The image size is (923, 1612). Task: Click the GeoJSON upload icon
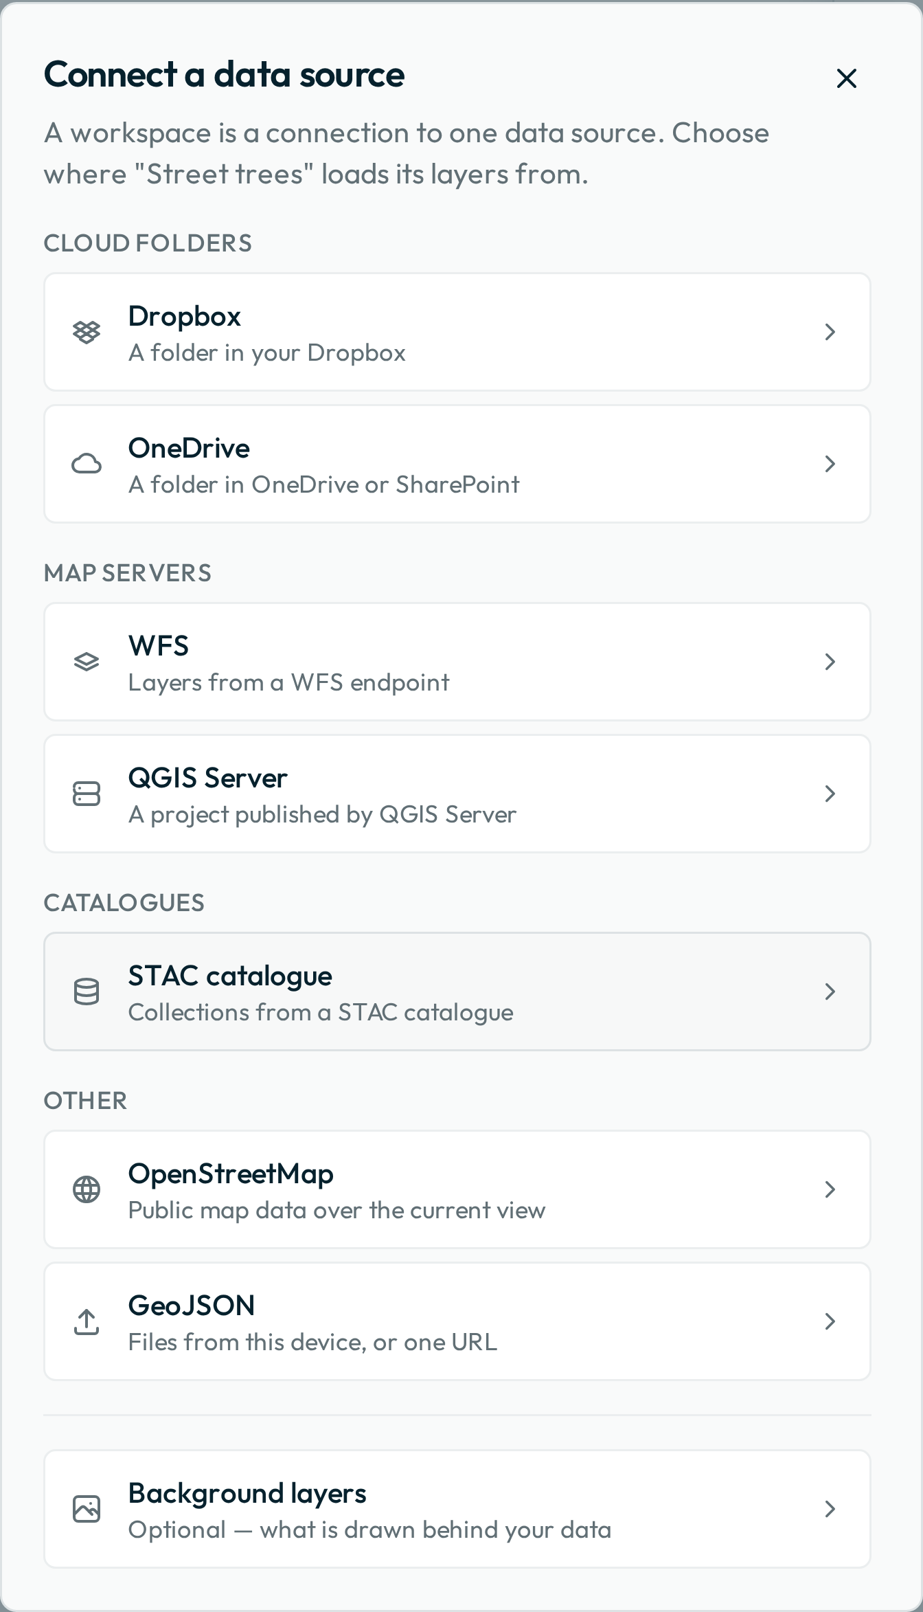click(87, 1321)
